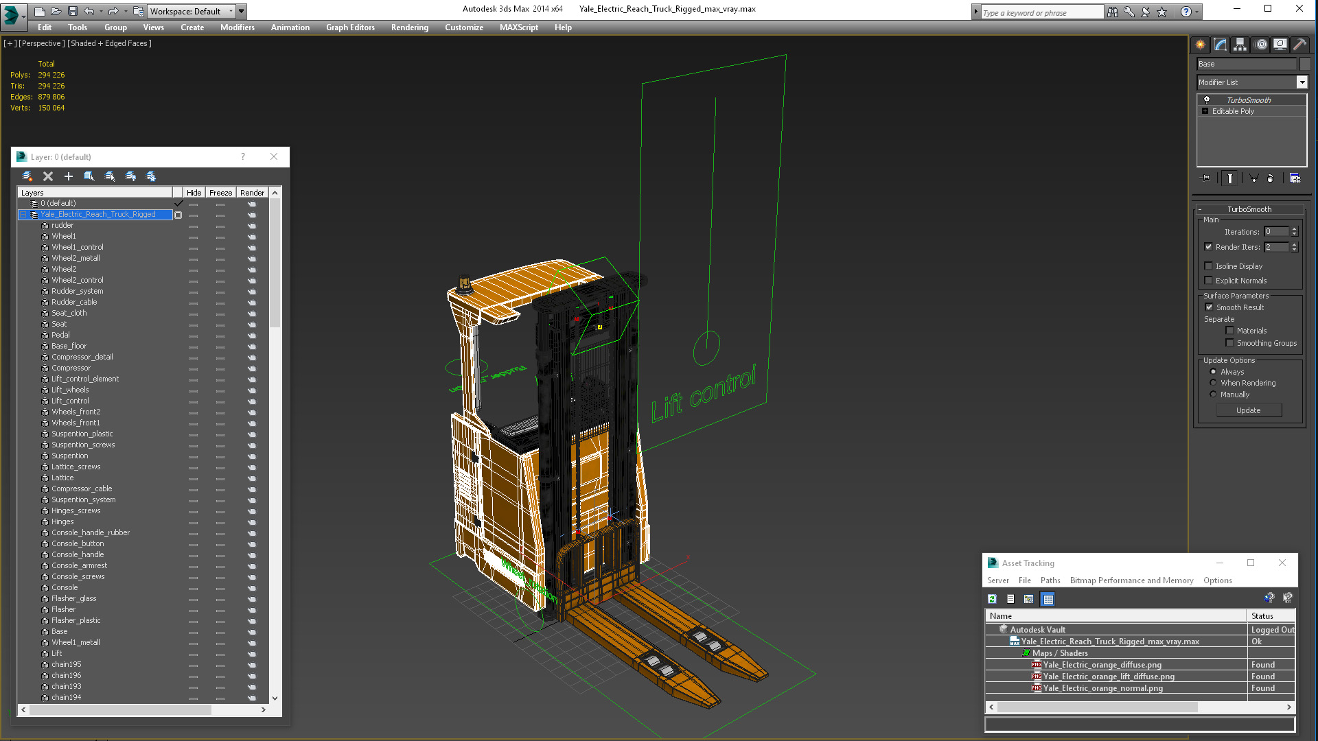Click the keyword search input field
1318x741 pixels.
[1041, 12]
